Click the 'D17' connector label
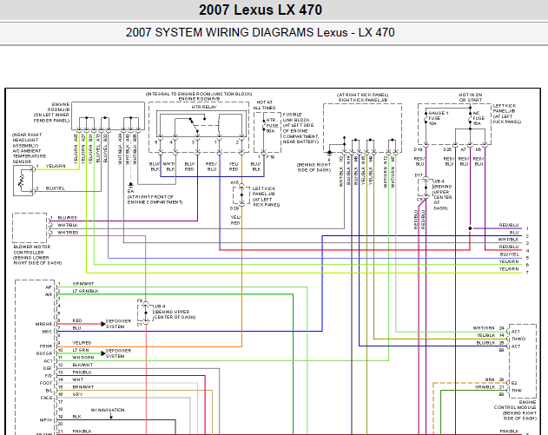This screenshot has height=435, width=548. tap(419, 175)
